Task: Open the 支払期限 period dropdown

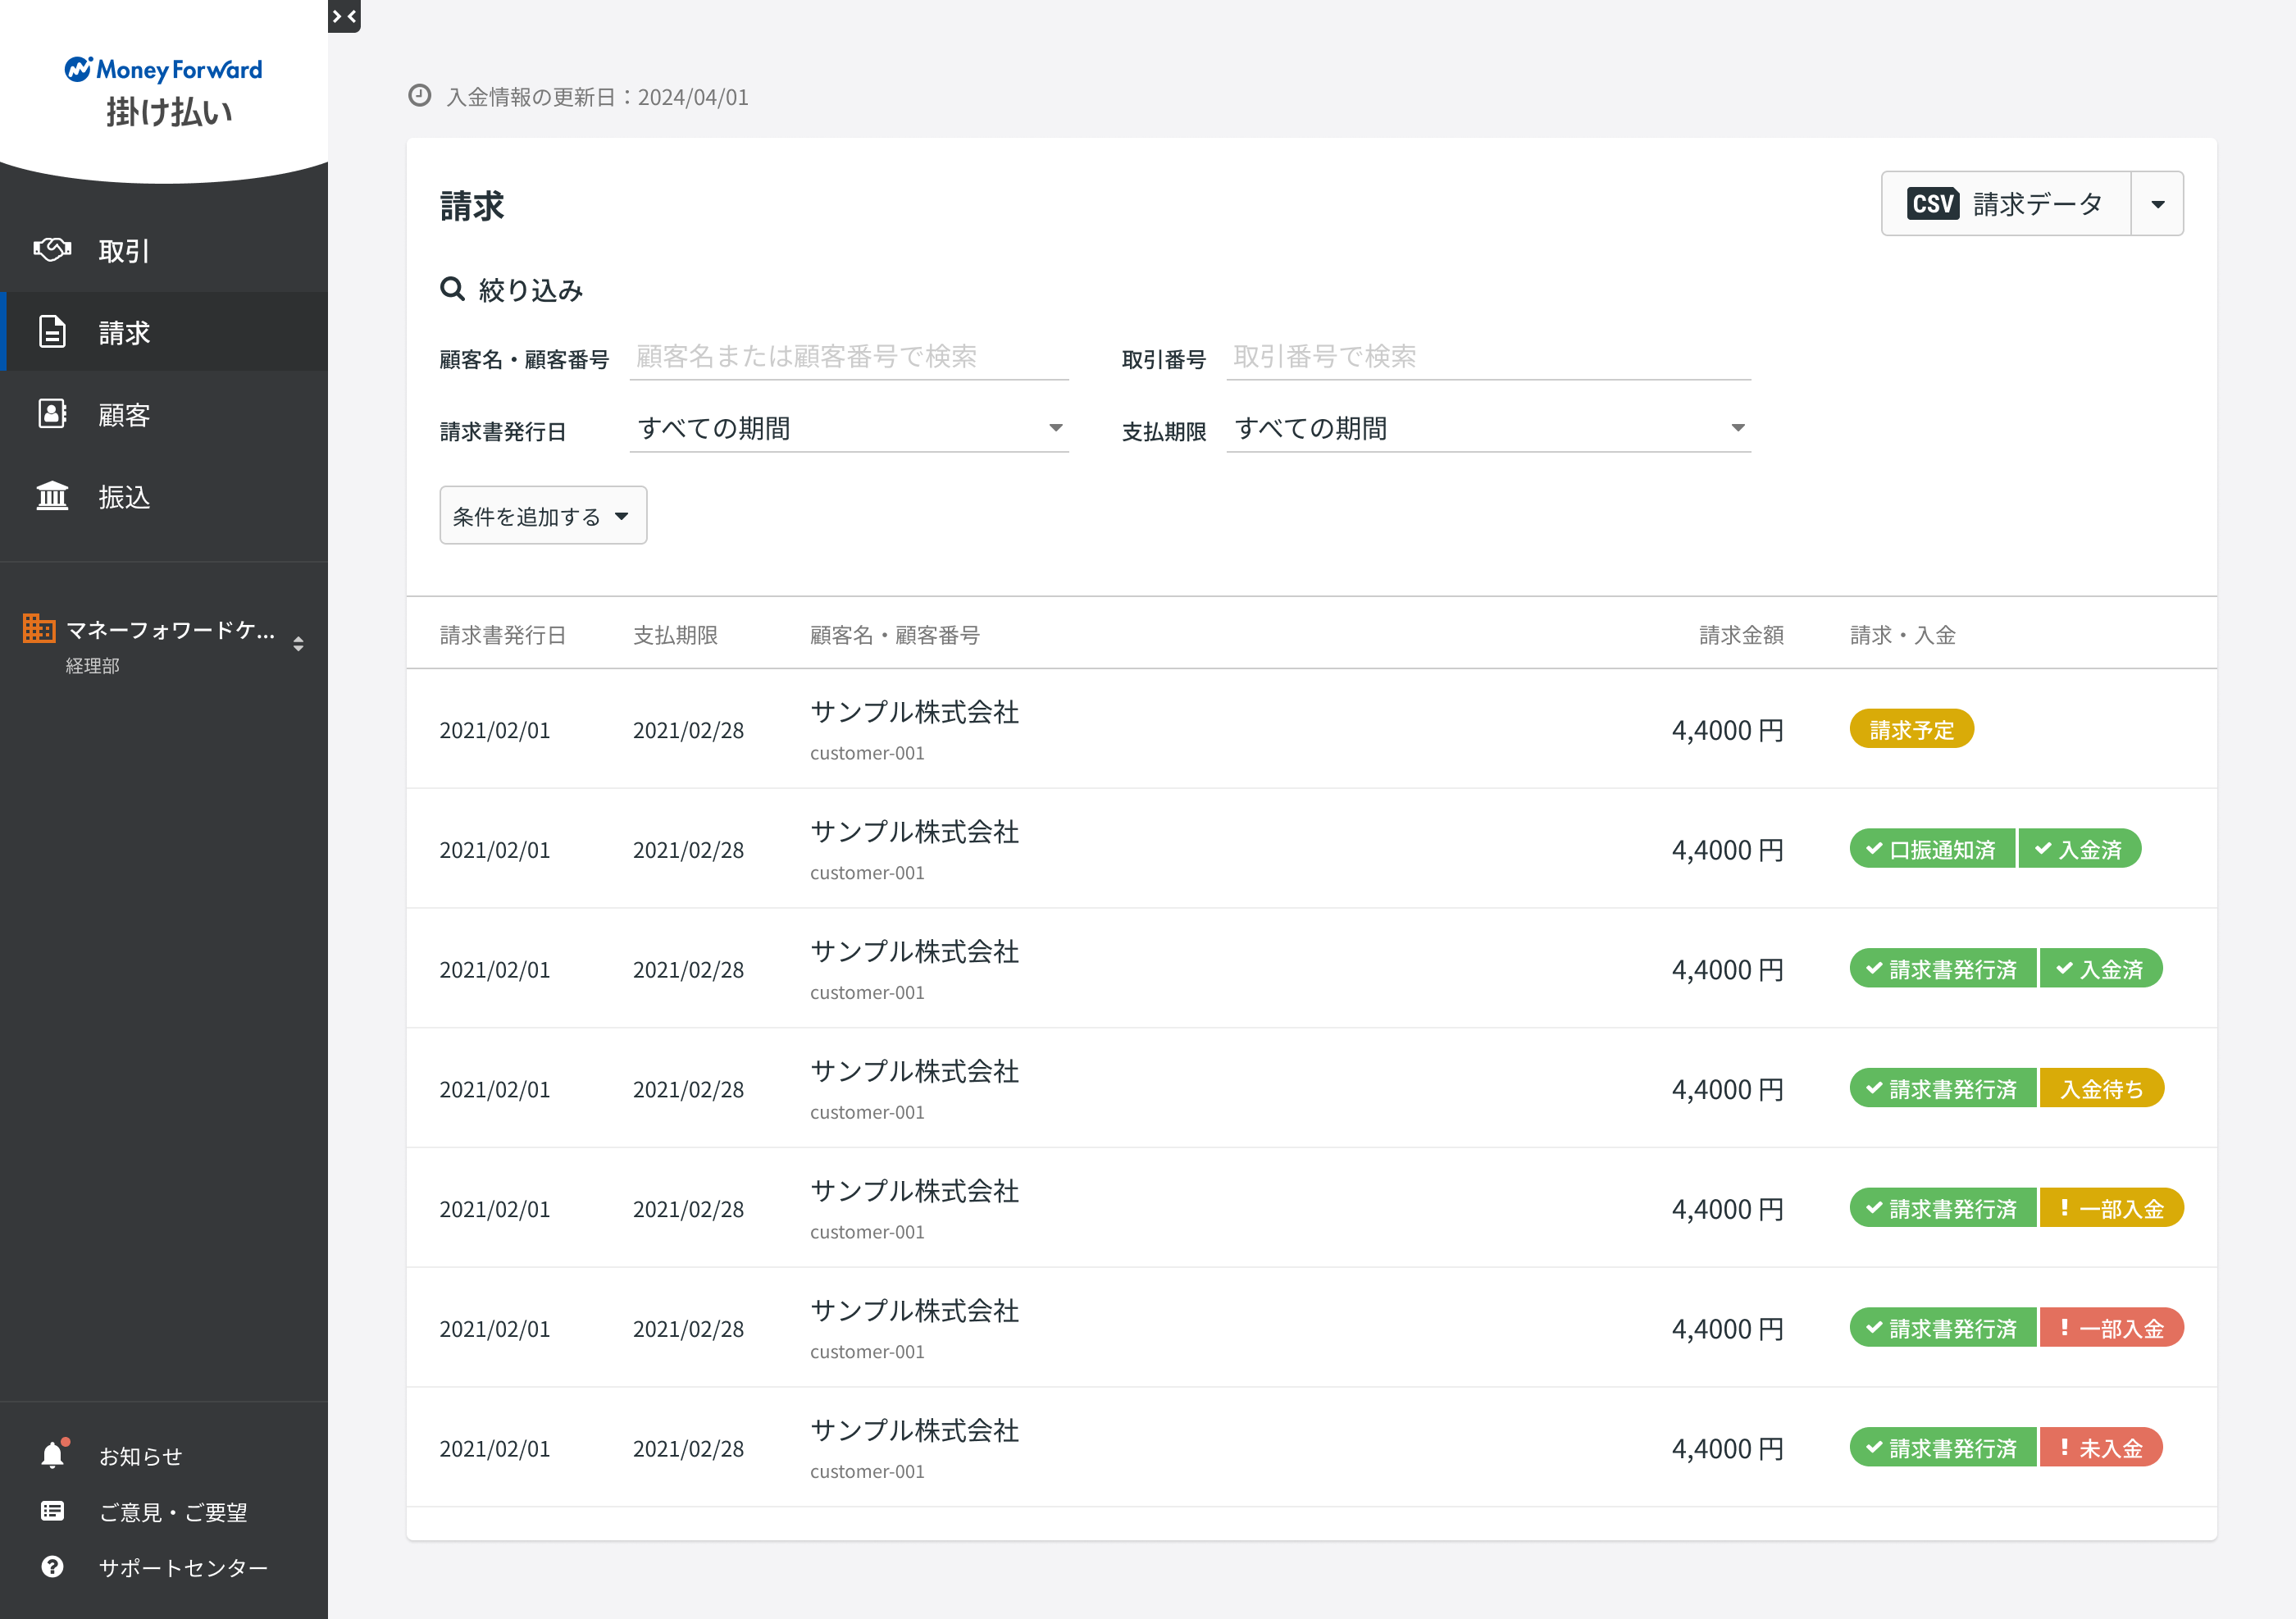Action: pos(1487,428)
